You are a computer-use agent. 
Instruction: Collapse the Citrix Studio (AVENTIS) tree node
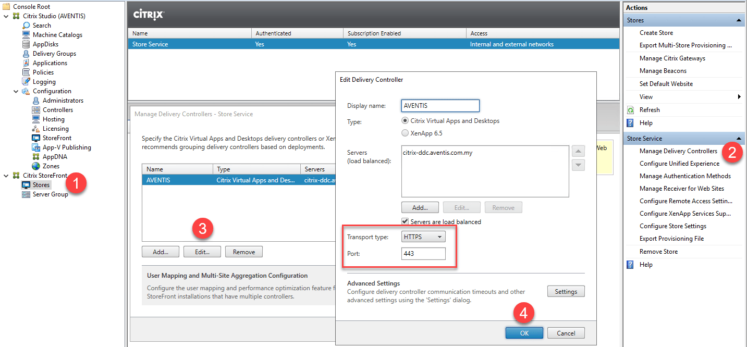click(x=6, y=16)
